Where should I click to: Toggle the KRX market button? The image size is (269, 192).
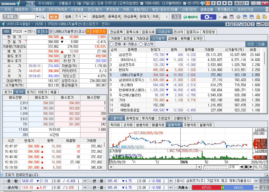coord(7,32)
